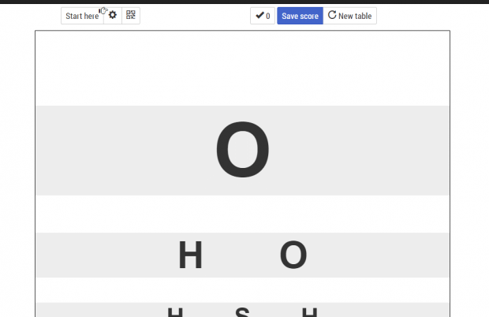Pick the right H in the bottom row
Screen dimensions: 489x317
point(310,312)
